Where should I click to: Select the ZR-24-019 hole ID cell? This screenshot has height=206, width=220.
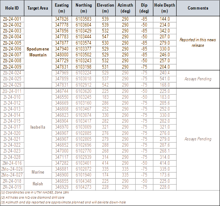pos(12,187)
